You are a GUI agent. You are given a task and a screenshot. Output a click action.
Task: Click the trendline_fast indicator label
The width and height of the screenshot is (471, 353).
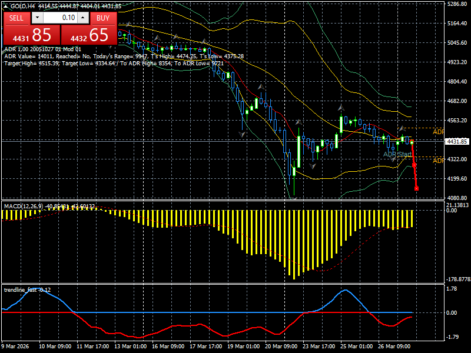pos(27,290)
